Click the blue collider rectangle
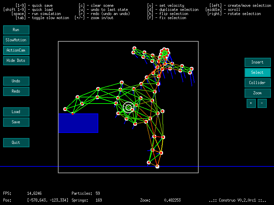 pos(78,123)
